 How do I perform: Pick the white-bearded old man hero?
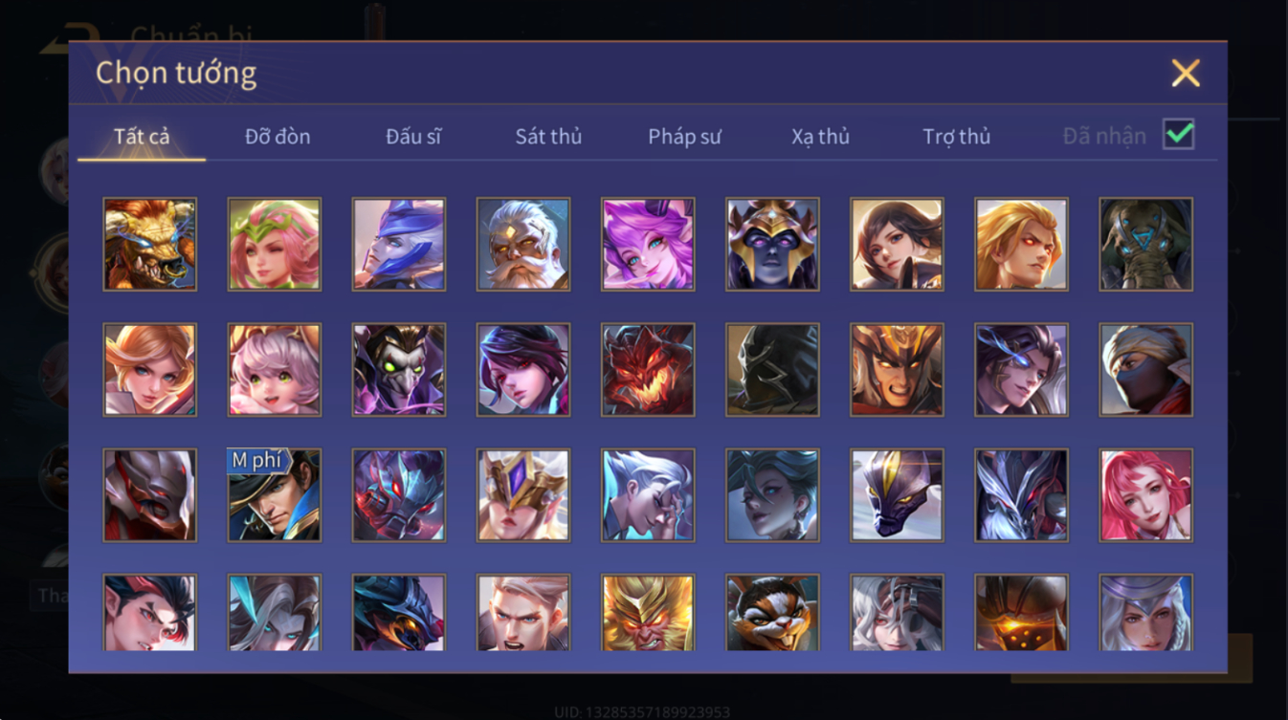click(523, 244)
